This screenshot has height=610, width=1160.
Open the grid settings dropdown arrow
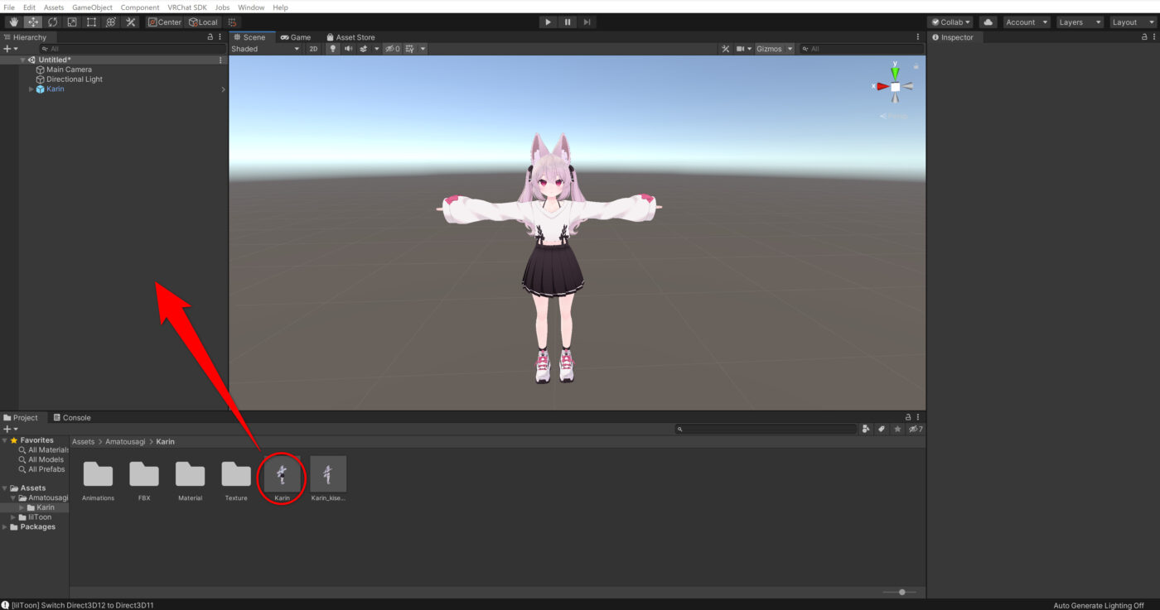[423, 49]
